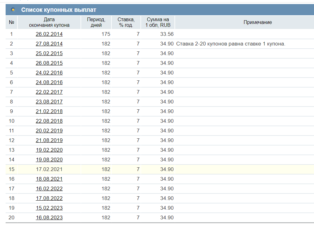Open coupon date 17.08.2022

click(x=49, y=198)
